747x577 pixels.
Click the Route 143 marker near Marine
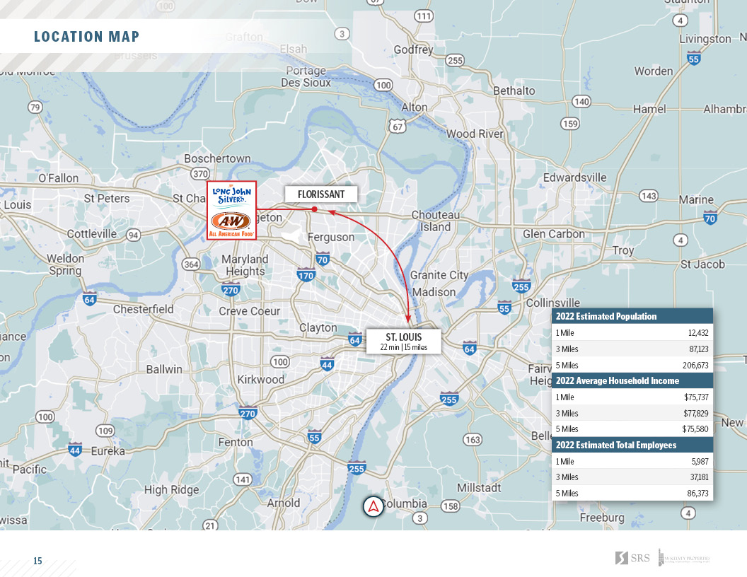649,196
